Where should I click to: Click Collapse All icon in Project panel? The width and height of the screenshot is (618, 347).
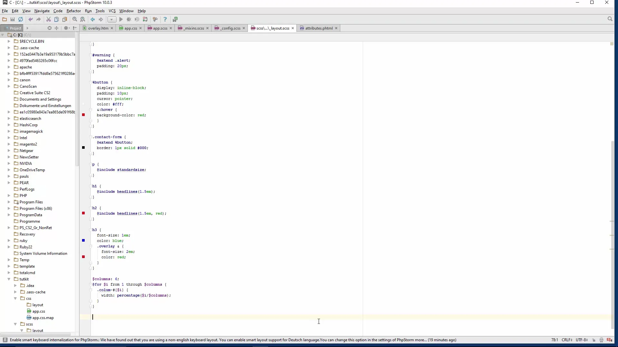pyautogui.click(x=57, y=28)
